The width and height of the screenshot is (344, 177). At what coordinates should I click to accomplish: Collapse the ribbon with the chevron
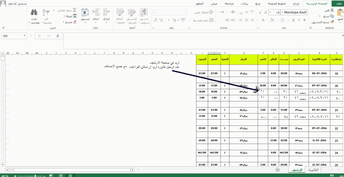pos(3,28)
